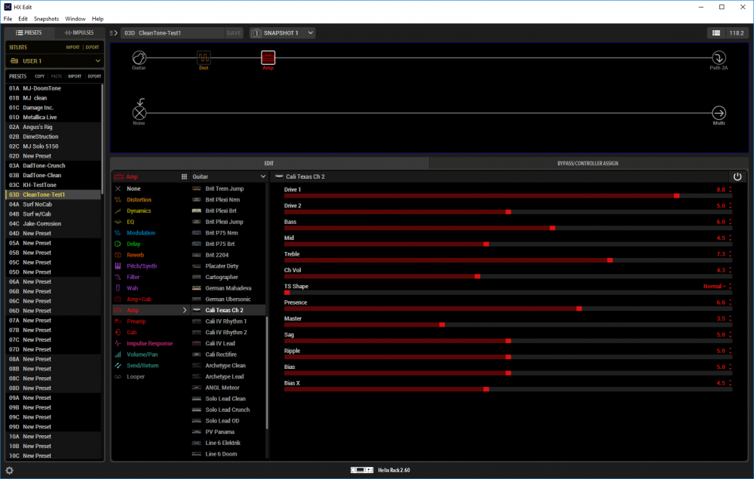Viewport: 754px width, 479px height.
Task: Switch to the Impulses tab
Action: 79,32
